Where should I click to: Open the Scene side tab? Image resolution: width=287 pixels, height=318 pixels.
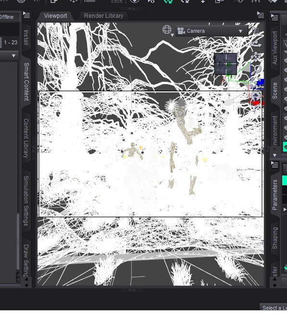pos(275,90)
